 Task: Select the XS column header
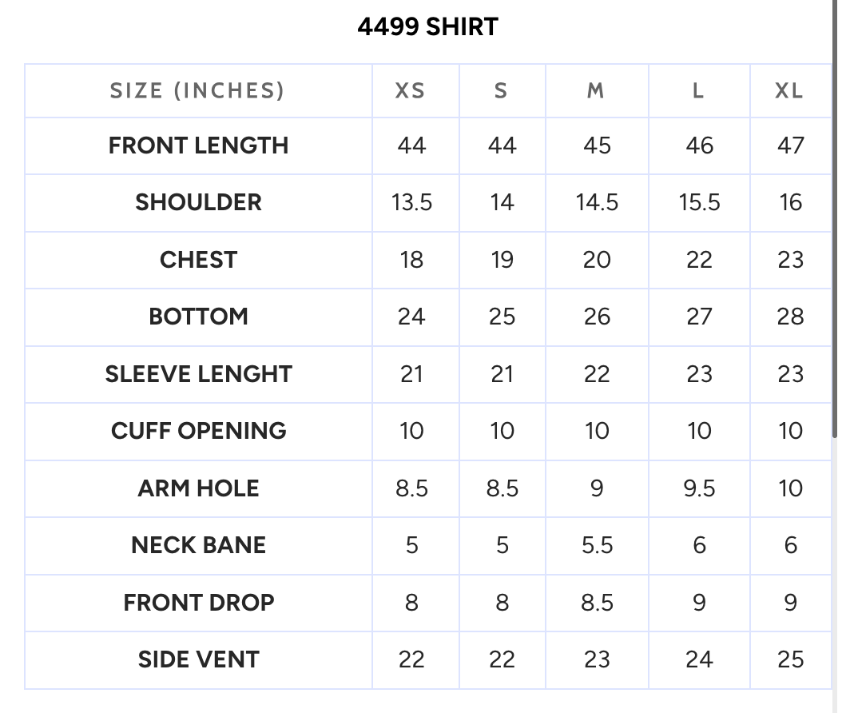pyautogui.click(x=411, y=90)
